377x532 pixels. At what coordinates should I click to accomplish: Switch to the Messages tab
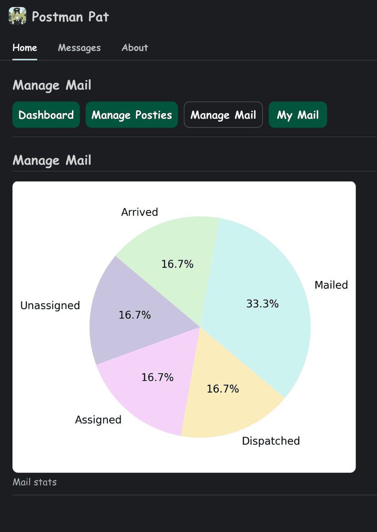pos(79,48)
